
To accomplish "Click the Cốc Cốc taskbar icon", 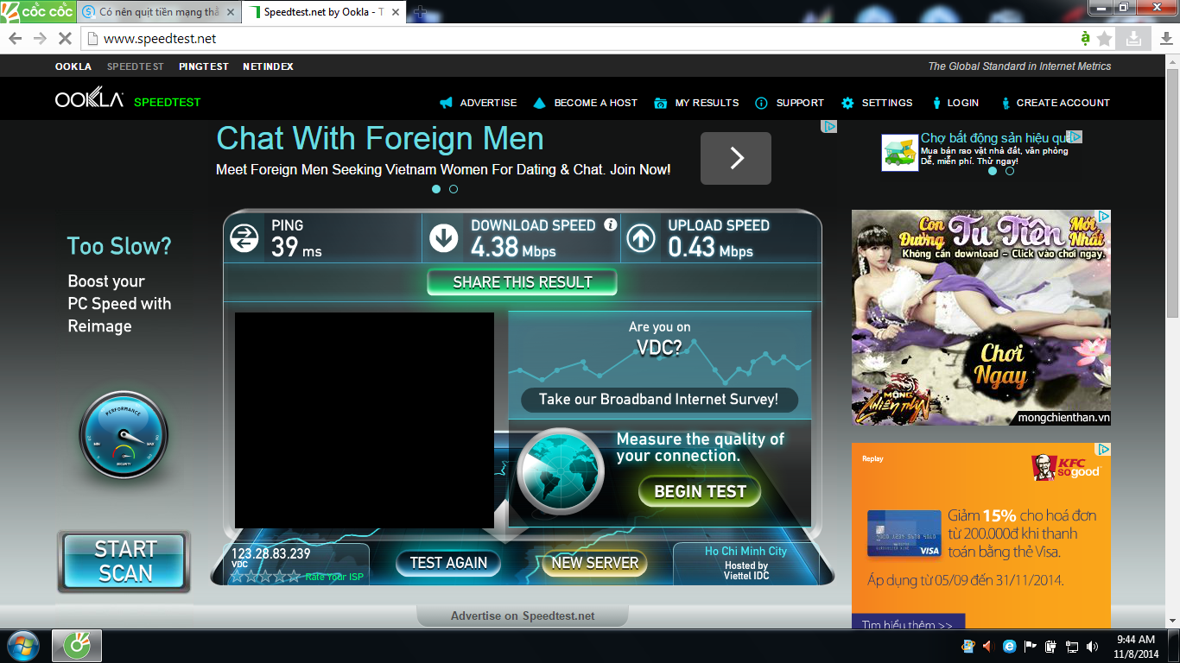I will click(77, 646).
